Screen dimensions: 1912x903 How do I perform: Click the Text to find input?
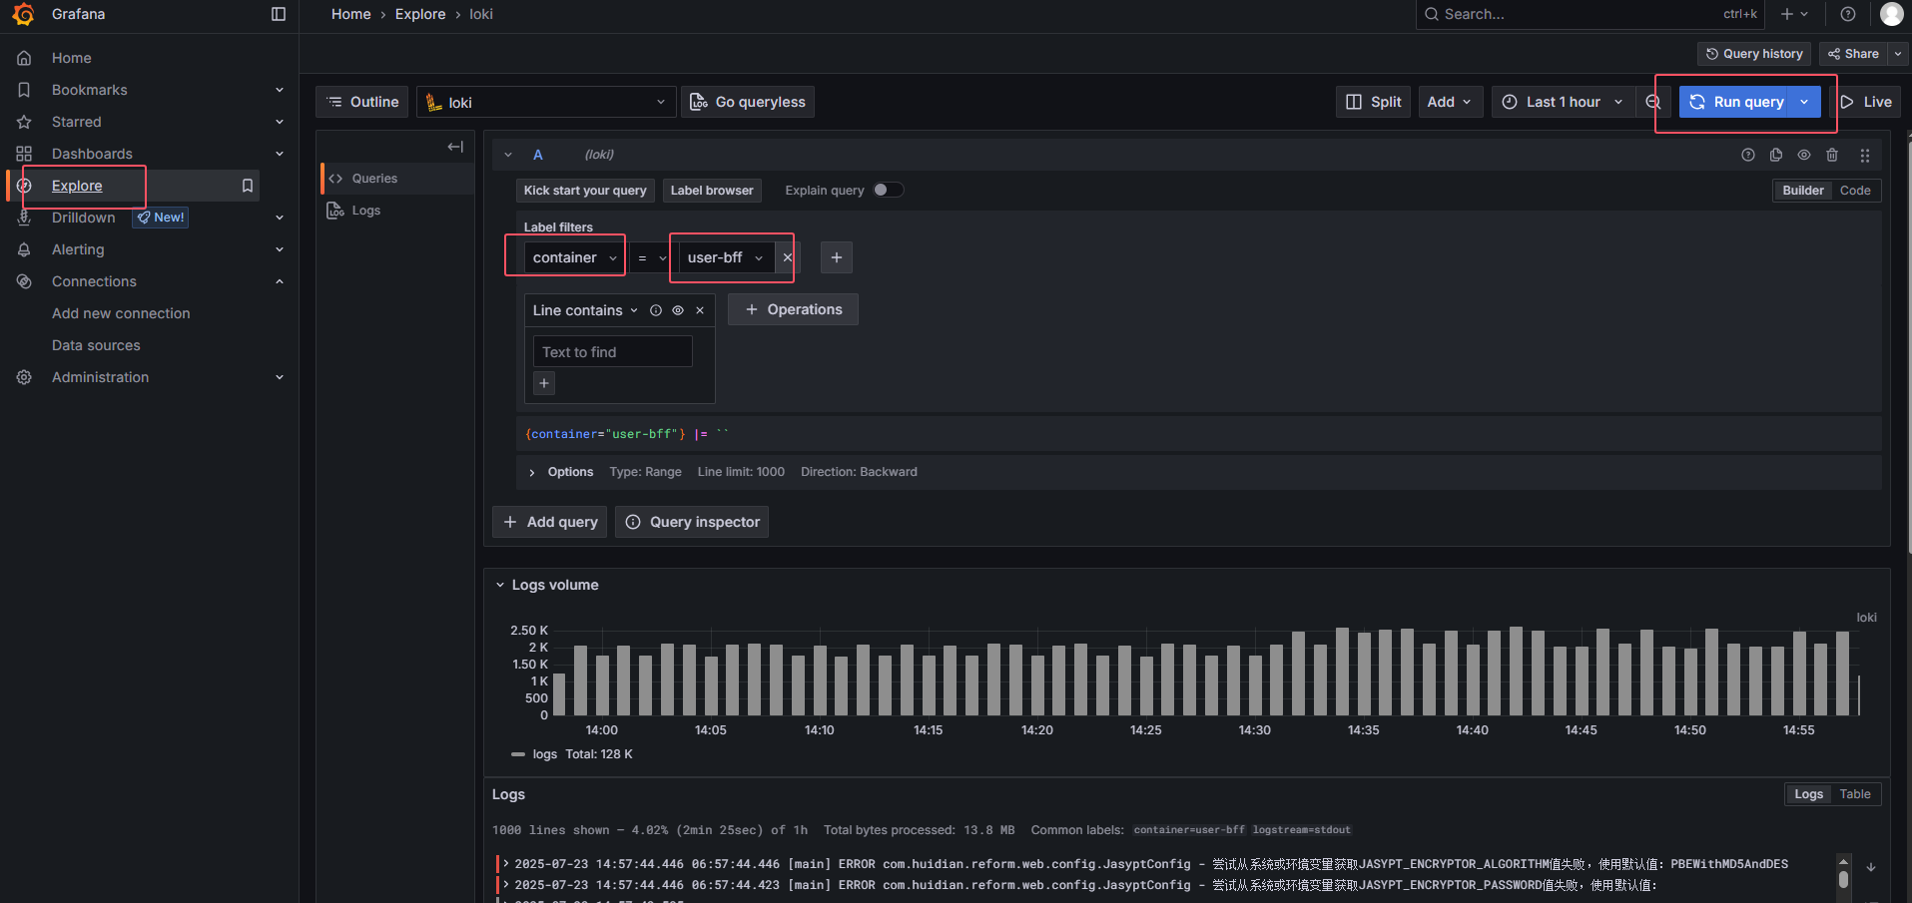[612, 351]
